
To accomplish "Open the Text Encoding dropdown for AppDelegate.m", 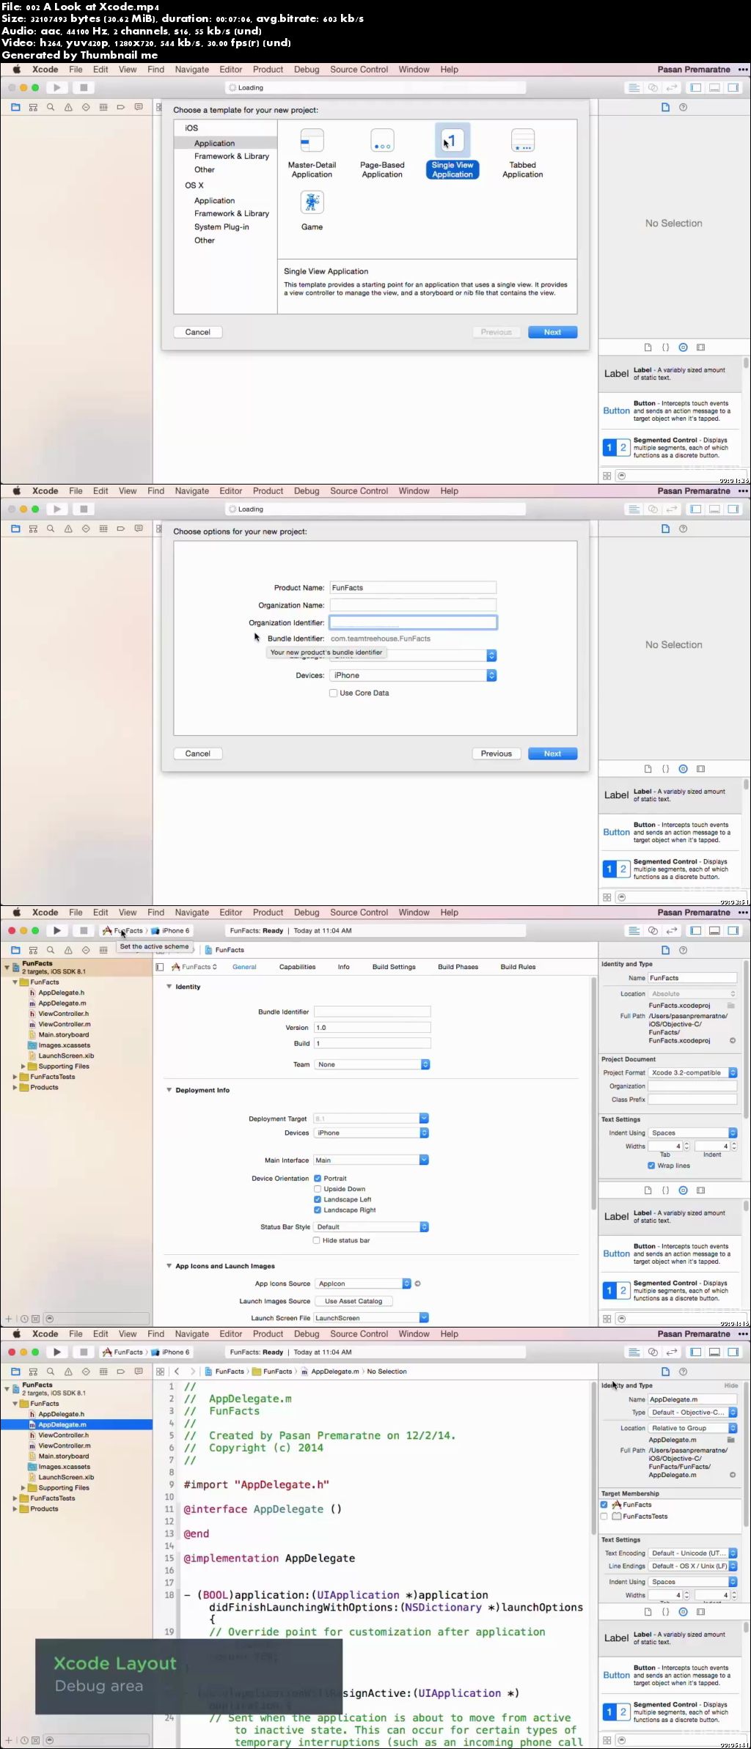I will [693, 1553].
